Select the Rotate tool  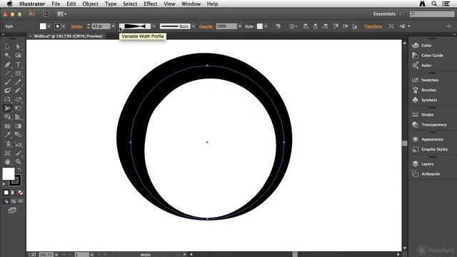[7, 99]
